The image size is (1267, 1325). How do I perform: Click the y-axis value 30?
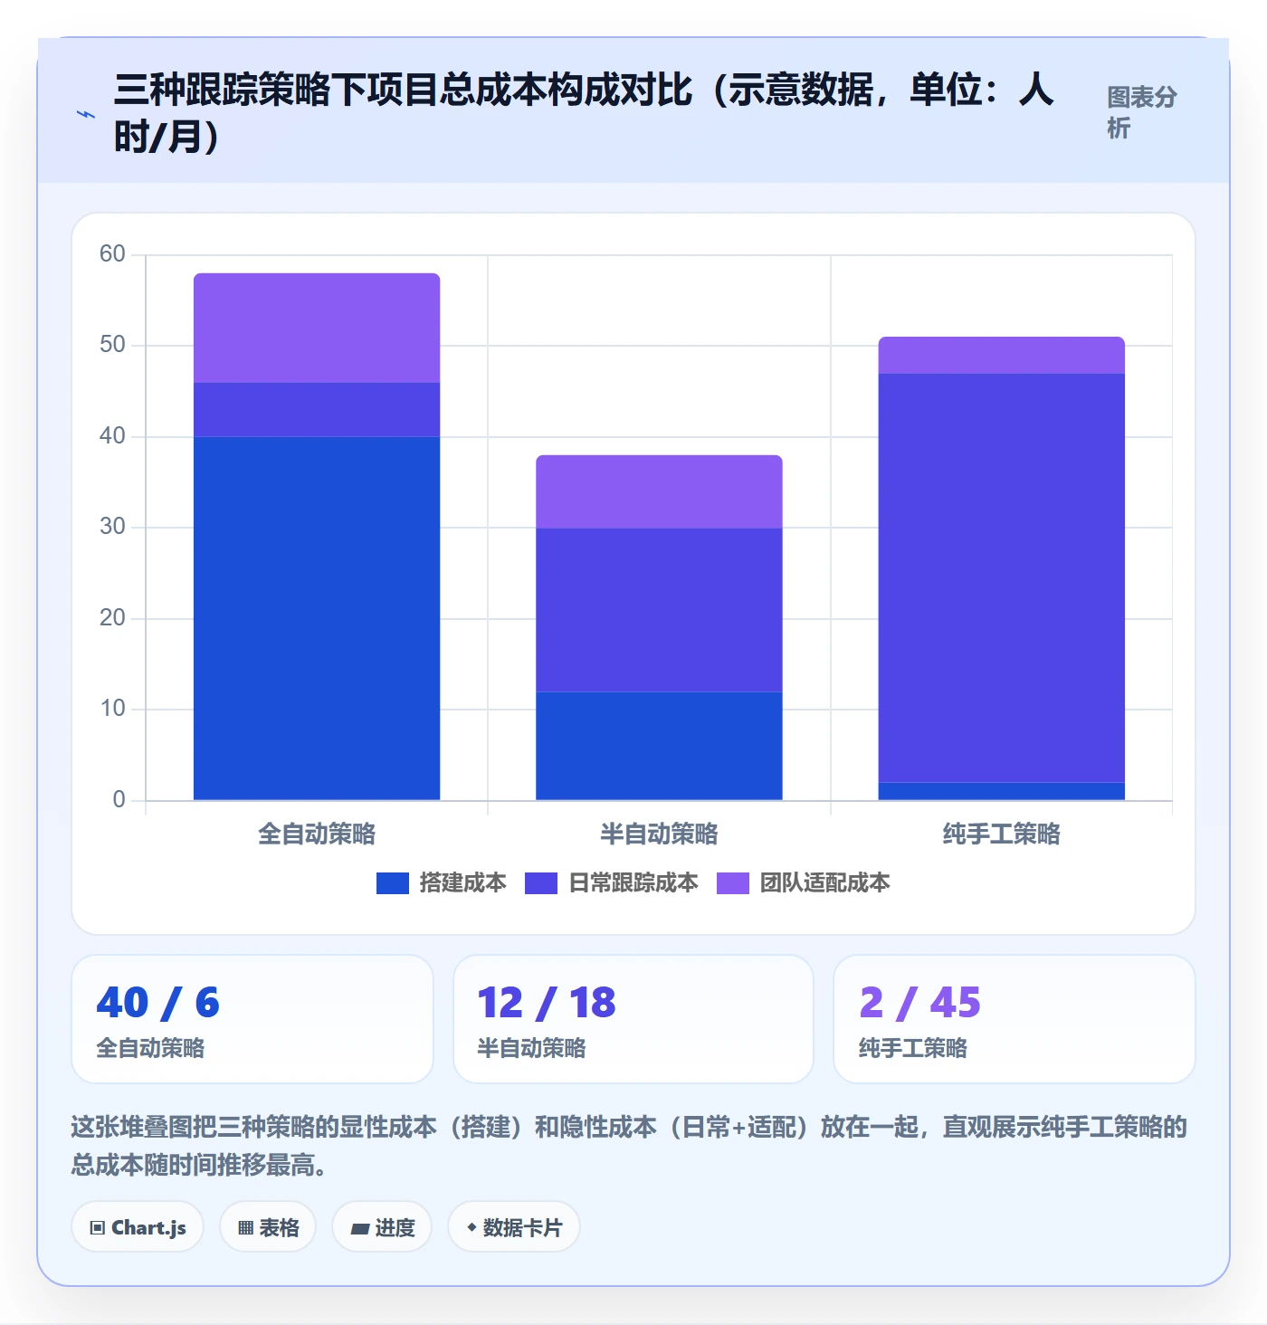point(112,527)
